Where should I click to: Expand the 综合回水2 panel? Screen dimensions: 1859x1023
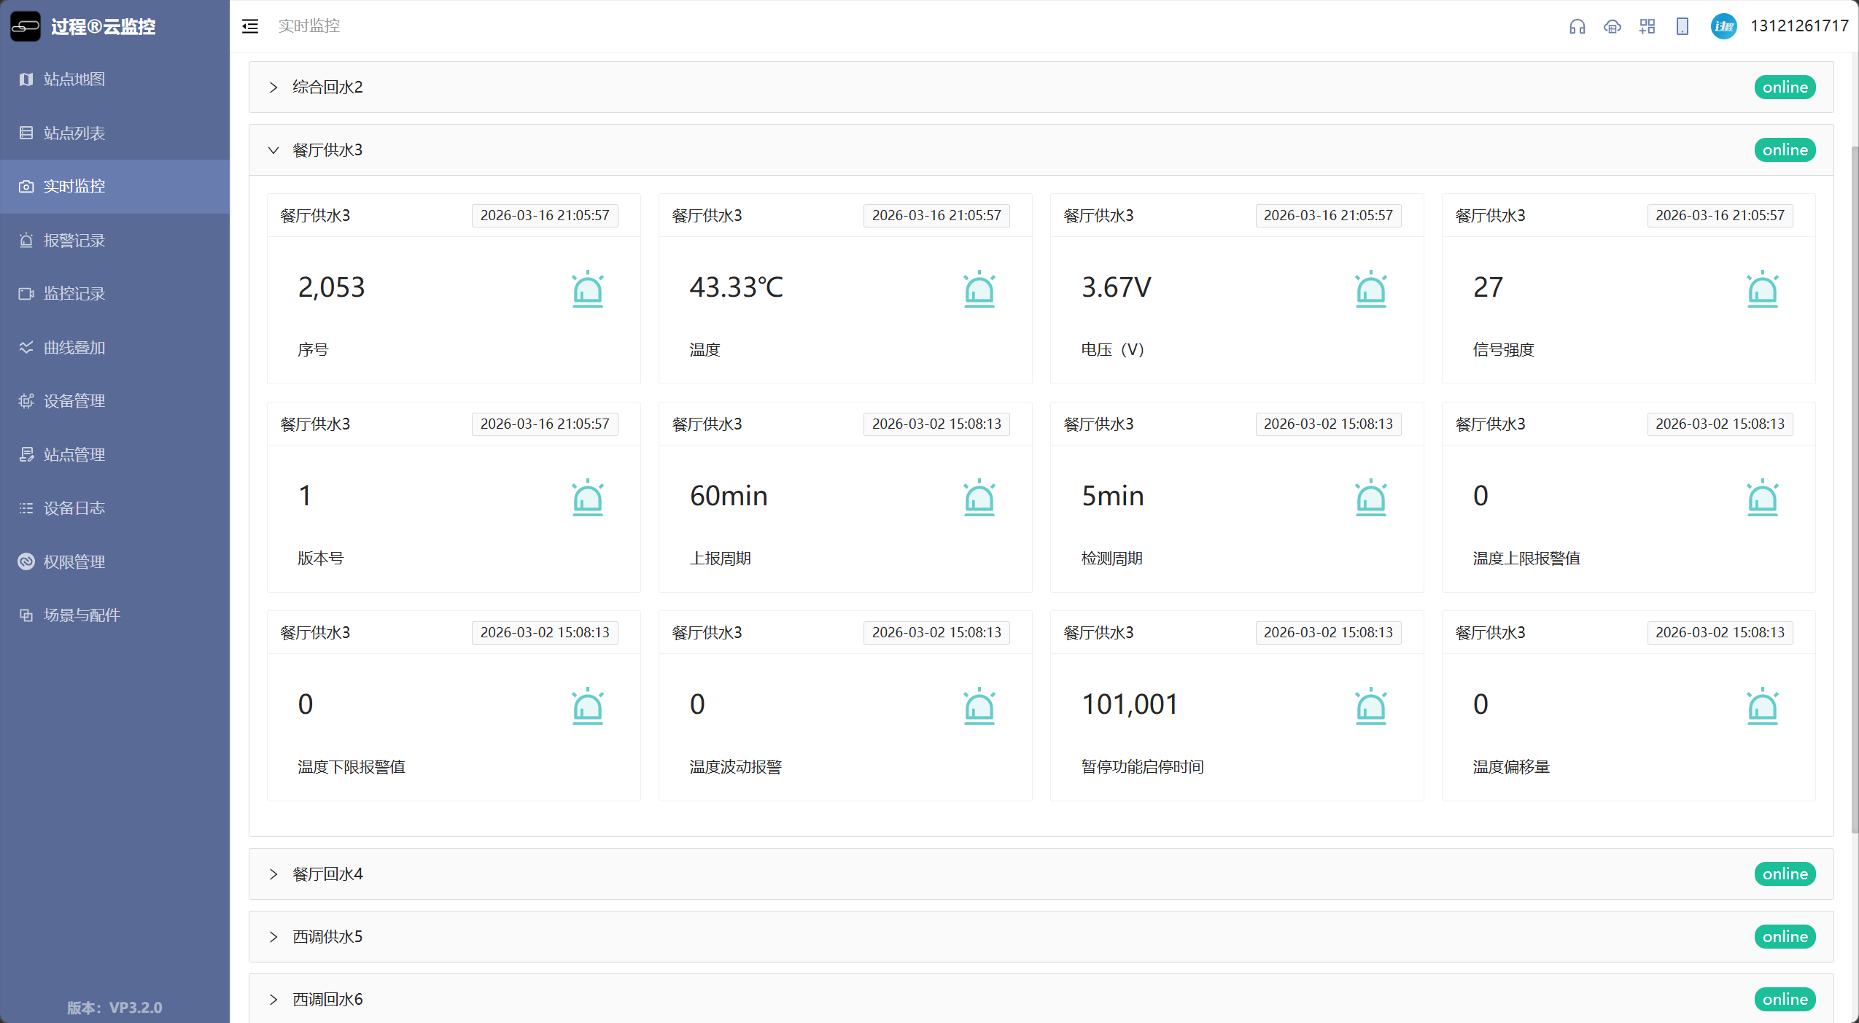coord(273,87)
